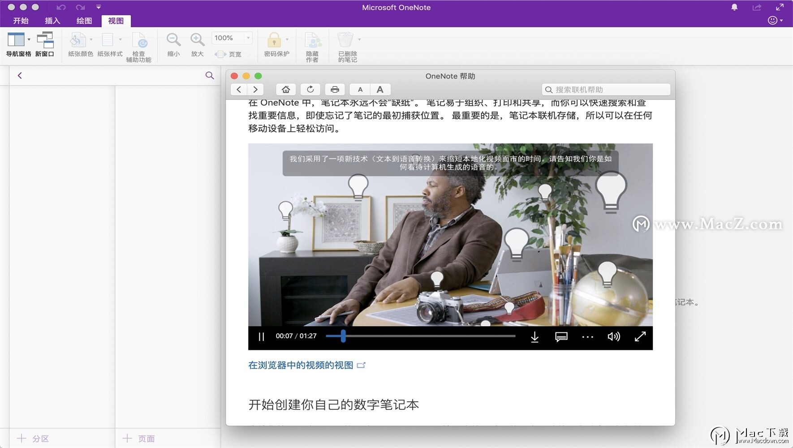Click the 纸张颜色 icon
The image size is (793, 448).
click(78, 39)
